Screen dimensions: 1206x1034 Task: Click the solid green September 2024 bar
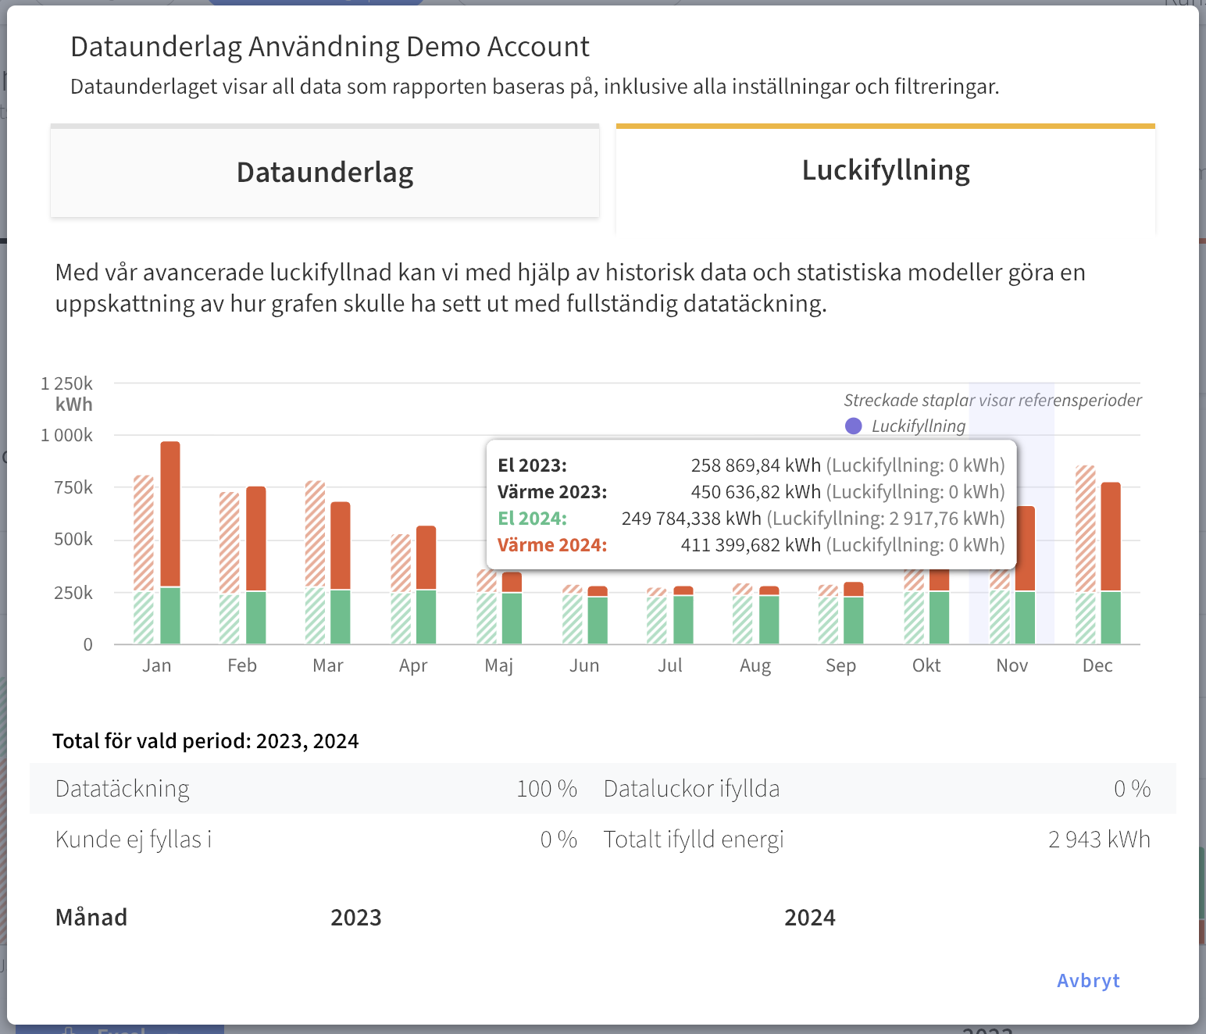click(x=854, y=620)
